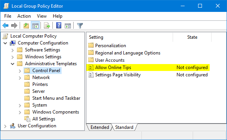Screen dimensions: 227x140
Task: Open Help with the question mark icon
Action: [x=59, y=25]
